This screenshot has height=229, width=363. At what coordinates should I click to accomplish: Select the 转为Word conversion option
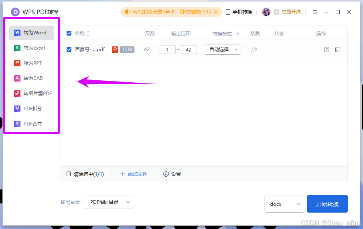point(32,33)
